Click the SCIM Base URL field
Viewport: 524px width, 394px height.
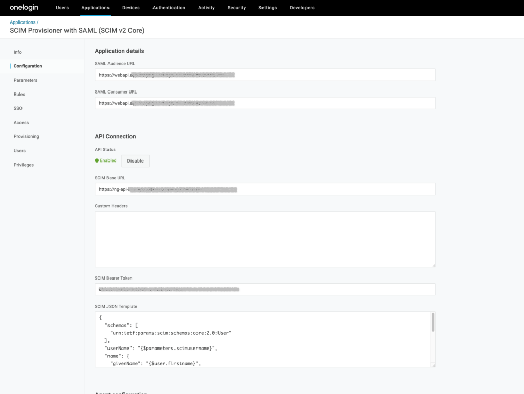(x=265, y=189)
